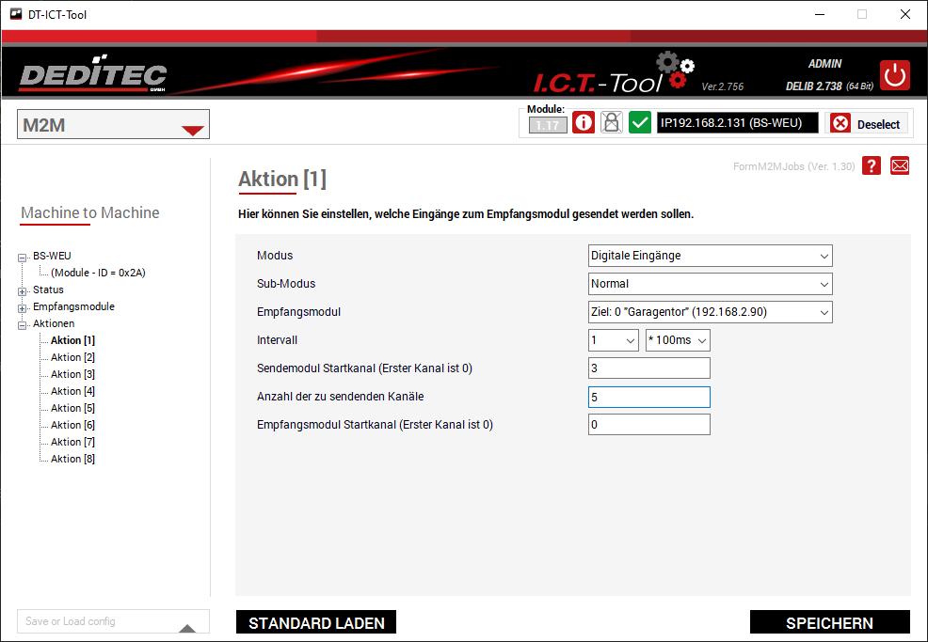Click the SPEICHERN button
This screenshot has height=642, width=928.
click(829, 623)
